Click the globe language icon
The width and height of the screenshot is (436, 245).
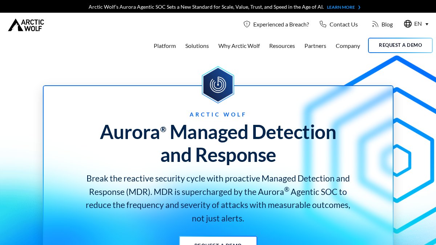pos(408,24)
